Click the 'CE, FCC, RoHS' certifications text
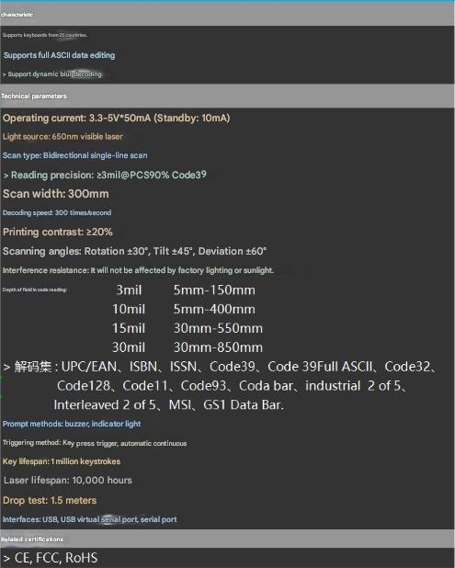This screenshot has height=568, width=455. pyautogui.click(x=51, y=558)
